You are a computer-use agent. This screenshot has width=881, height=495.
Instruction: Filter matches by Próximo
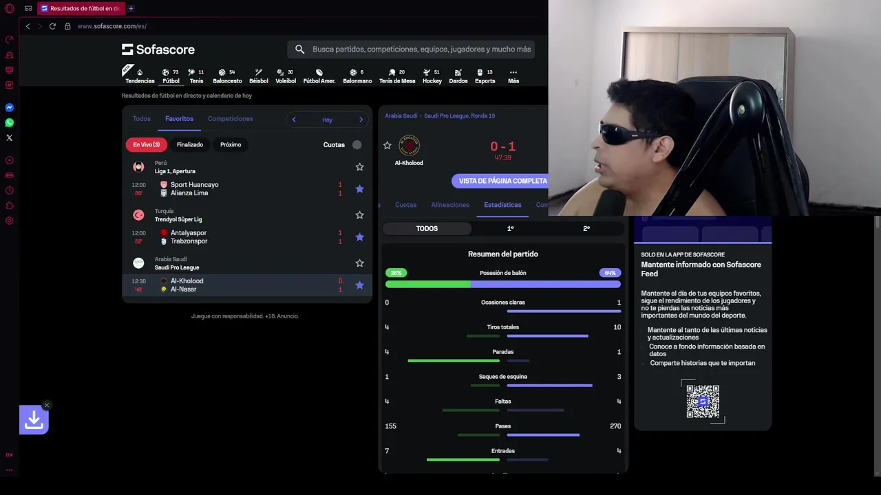pyautogui.click(x=231, y=144)
